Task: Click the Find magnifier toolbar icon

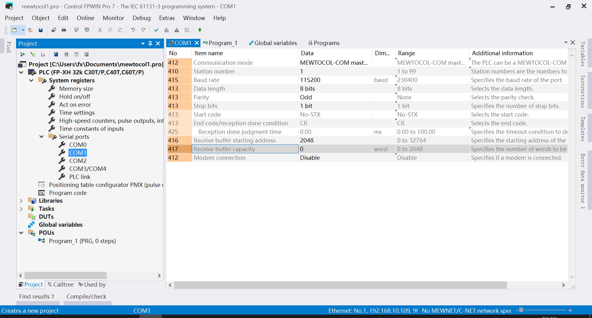Action: [x=76, y=30]
